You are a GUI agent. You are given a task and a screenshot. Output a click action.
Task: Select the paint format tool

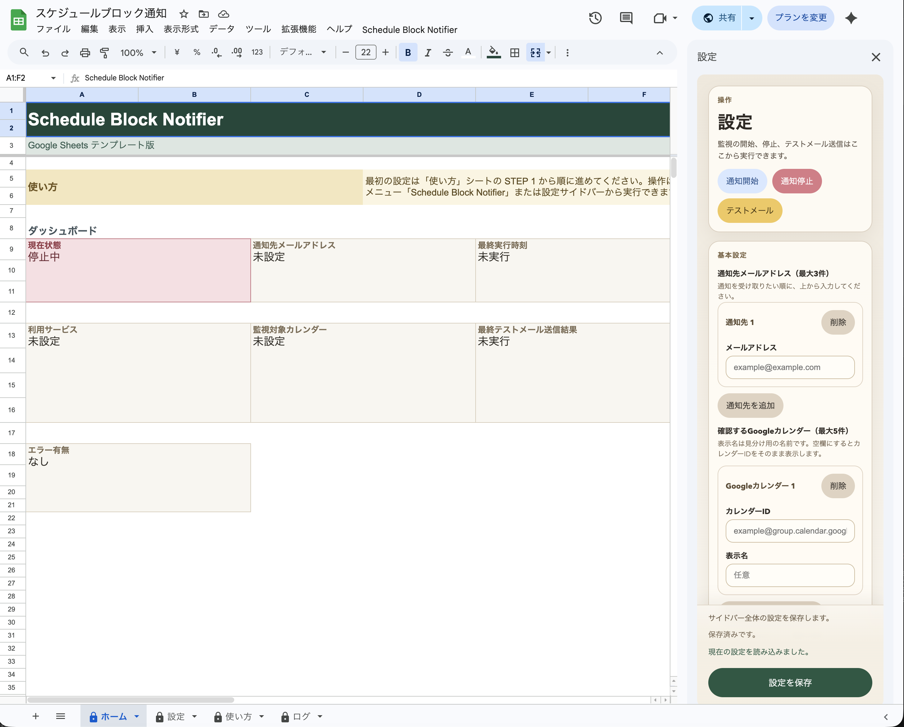click(x=104, y=52)
